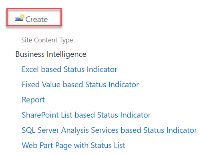Click the gray Site Content Type label
This screenshot has width=209, height=154.
(x=47, y=40)
